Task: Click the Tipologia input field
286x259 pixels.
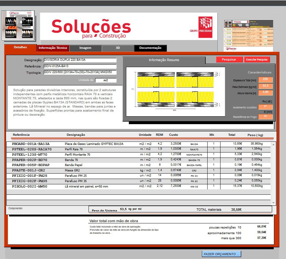Action: tap(80, 72)
